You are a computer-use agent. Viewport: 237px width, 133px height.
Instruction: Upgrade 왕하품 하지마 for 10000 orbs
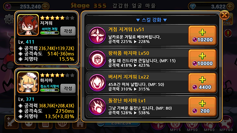coord(202,59)
